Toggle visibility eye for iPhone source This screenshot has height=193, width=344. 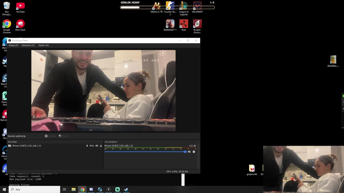(x=97, y=146)
